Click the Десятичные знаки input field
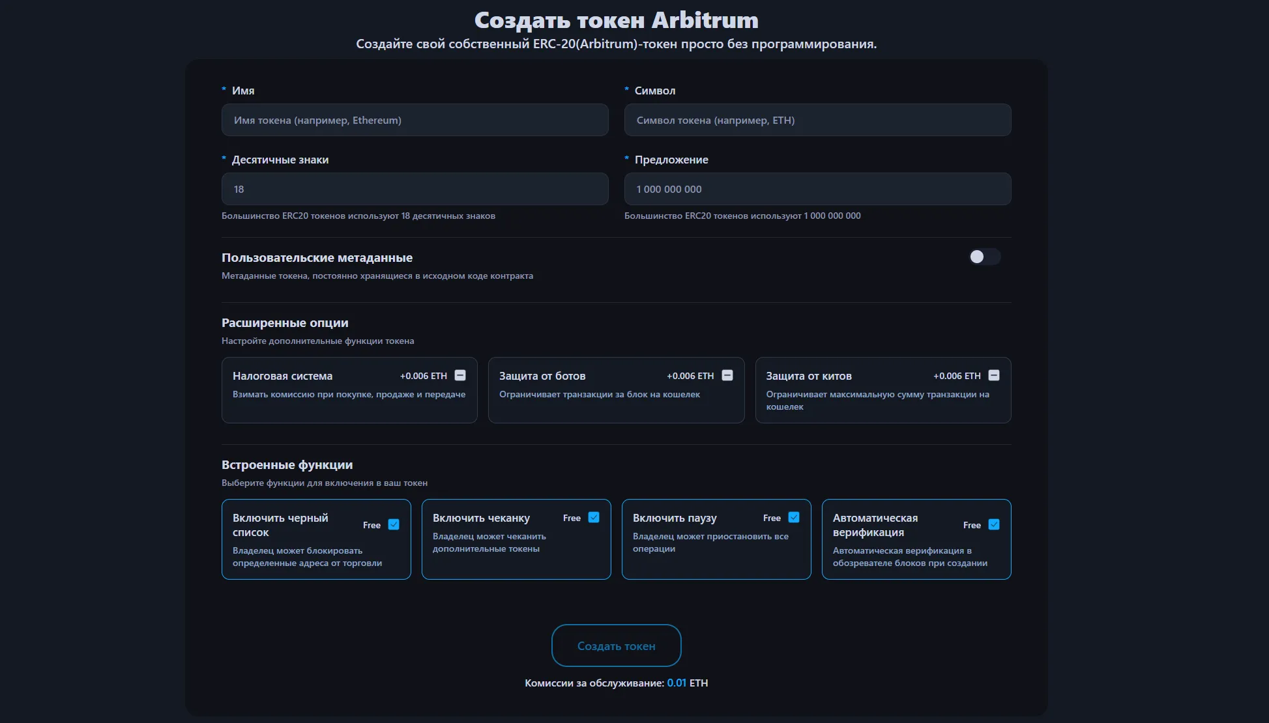Viewport: 1269px width, 723px height. coord(415,189)
